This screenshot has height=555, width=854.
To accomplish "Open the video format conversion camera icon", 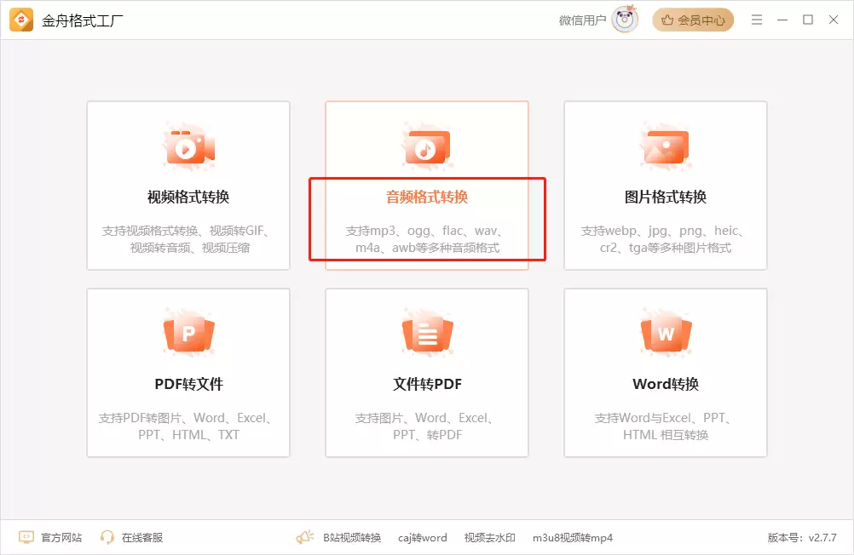I will pyautogui.click(x=188, y=147).
